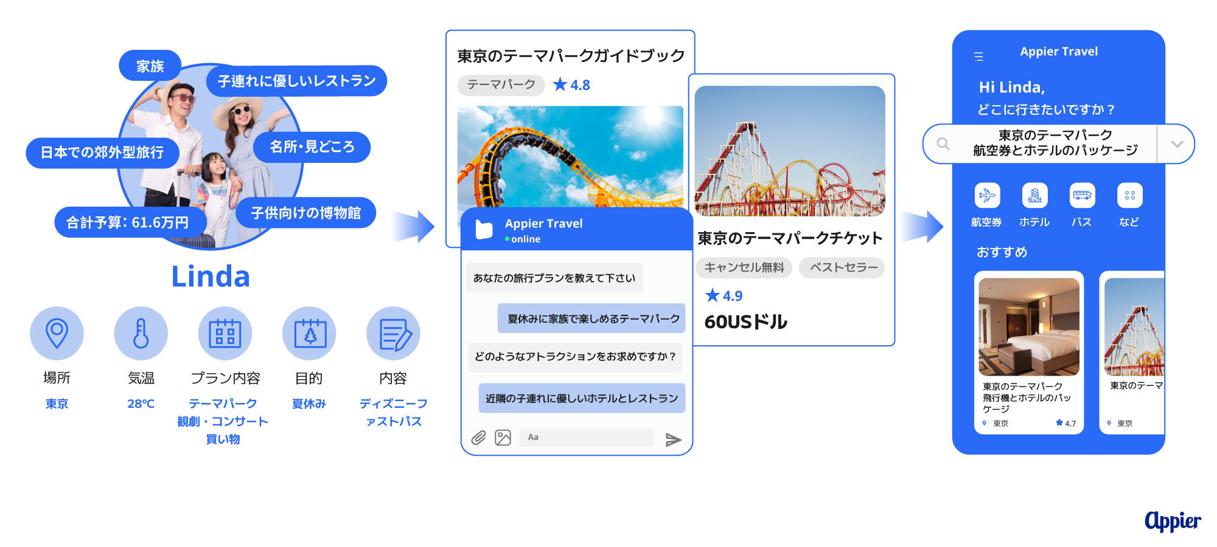This screenshot has width=1217, height=547.
Task: Click the 観劇・コンサート plan item
Action: point(223,421)
